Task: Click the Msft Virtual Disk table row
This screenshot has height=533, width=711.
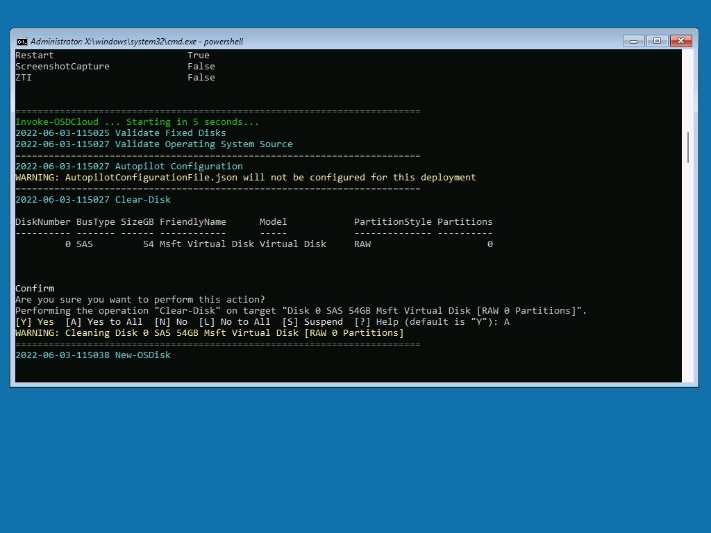Action: point(254,244)
